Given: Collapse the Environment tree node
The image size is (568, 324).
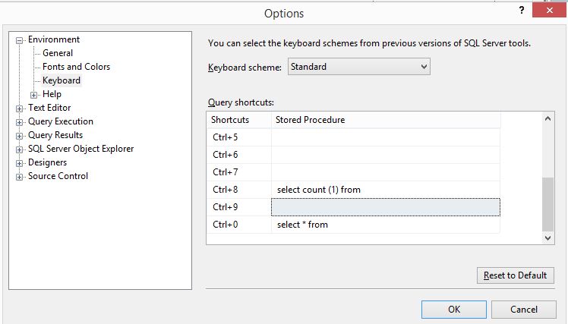Looking at the screenshot, I should [19, 40].
